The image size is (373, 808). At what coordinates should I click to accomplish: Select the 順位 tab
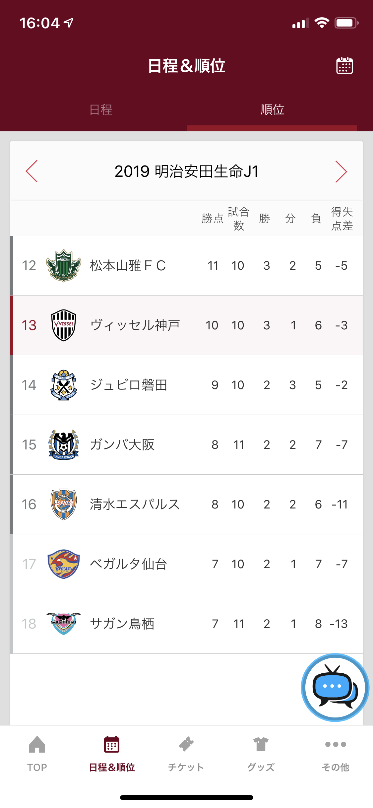(272, 110)
